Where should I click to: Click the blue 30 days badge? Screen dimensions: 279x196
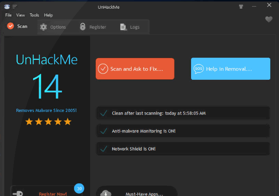pos(79,189)
